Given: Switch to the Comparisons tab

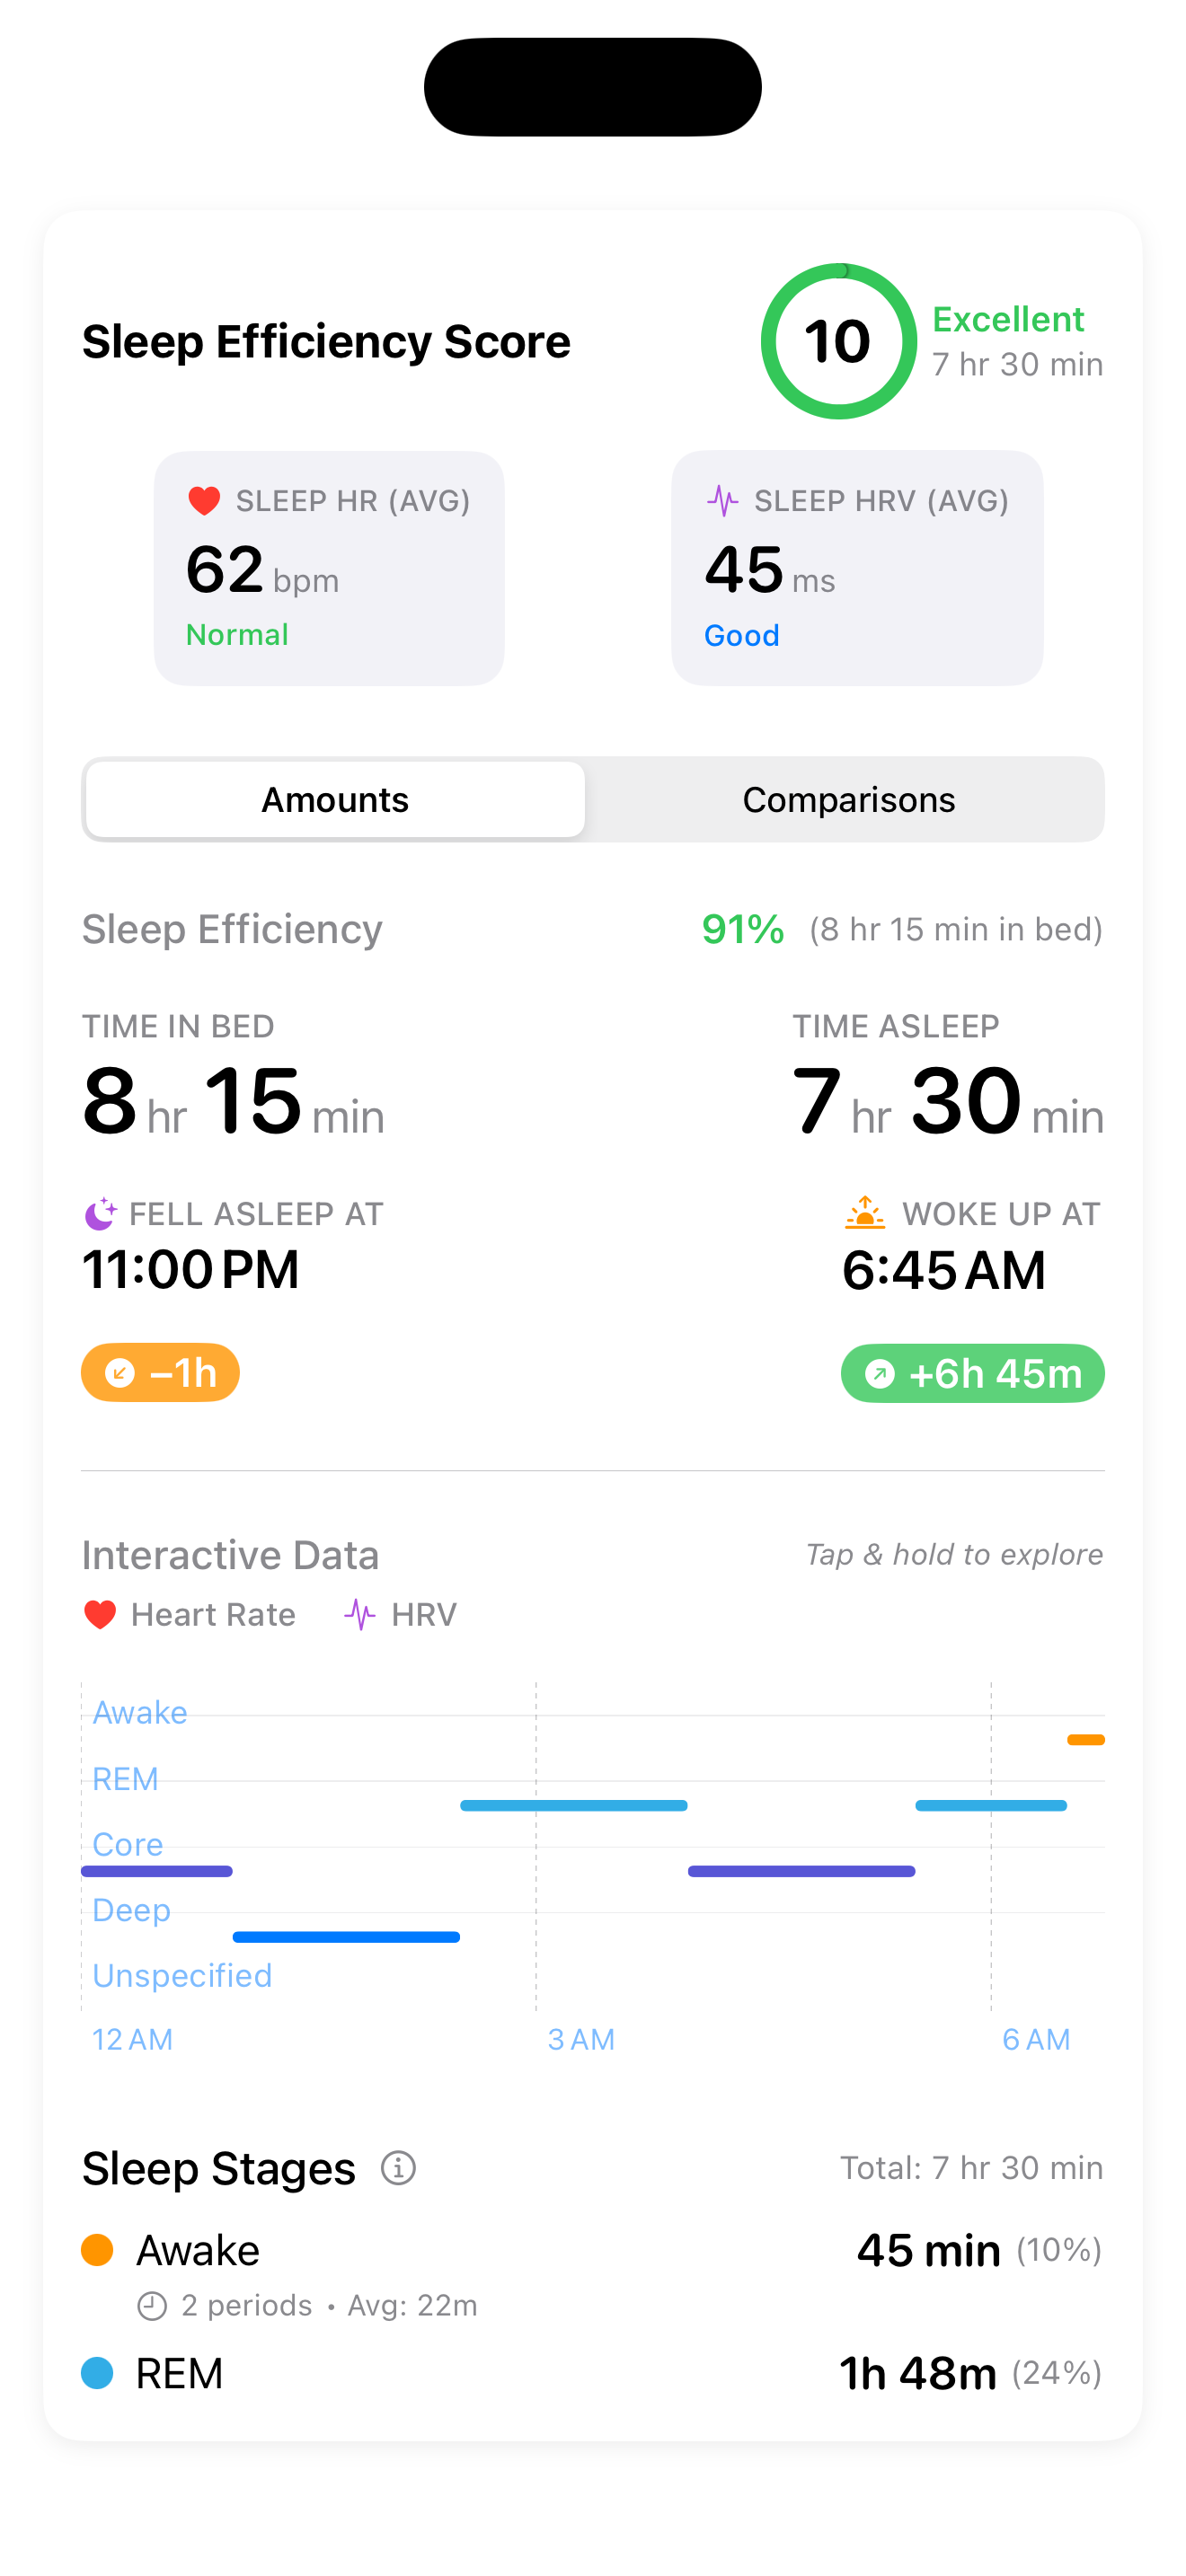Looking at the screenshot, I should [848, 800].
